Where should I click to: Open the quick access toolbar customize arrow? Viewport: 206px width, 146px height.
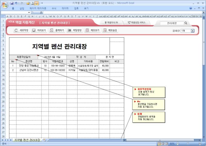42,3
